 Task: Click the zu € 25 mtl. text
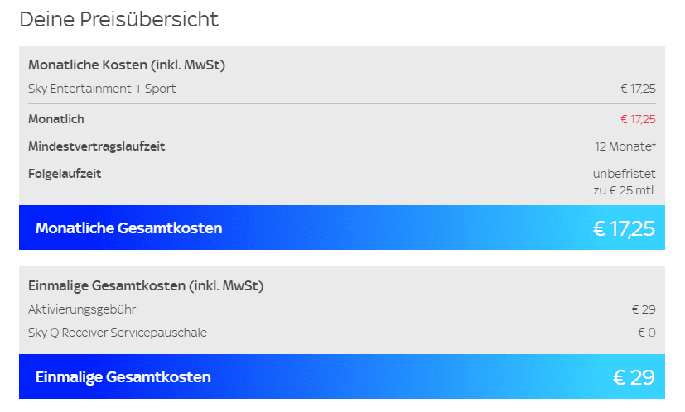click(x=625, y=190)
